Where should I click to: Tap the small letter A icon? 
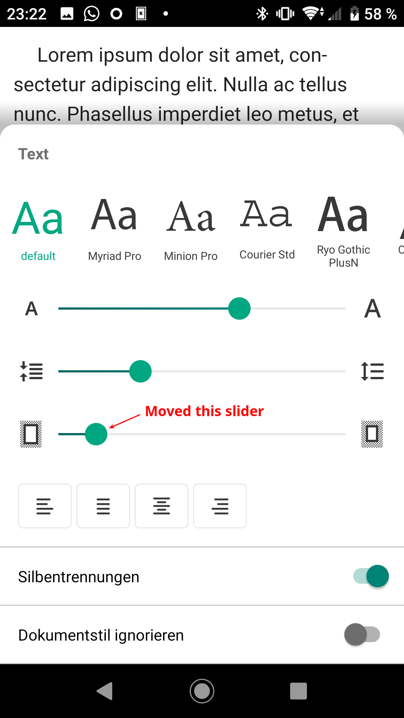[31, 309]
